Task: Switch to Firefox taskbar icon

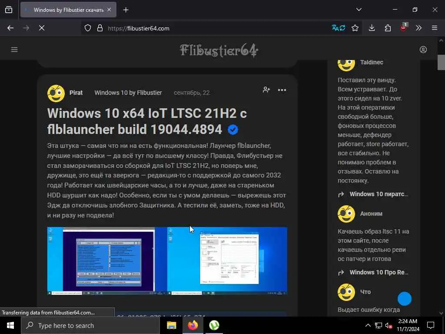Action: (x=193, y=325)
